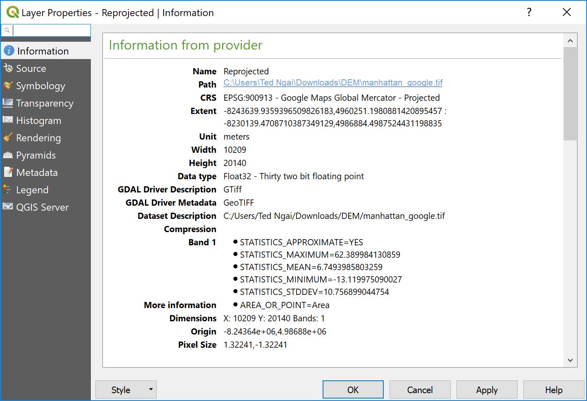The image size is (587, 401).
Task: Open the Pyramids sidebar icon
Action: (x=8, y=155)
